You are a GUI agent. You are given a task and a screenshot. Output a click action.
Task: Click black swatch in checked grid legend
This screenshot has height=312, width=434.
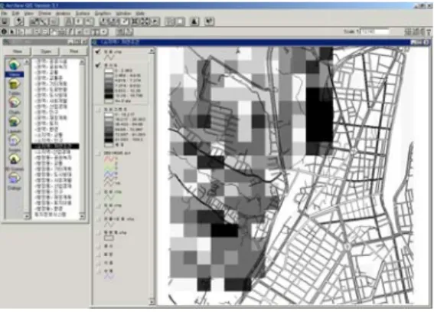pyautogui.click(x=109, y=96)
